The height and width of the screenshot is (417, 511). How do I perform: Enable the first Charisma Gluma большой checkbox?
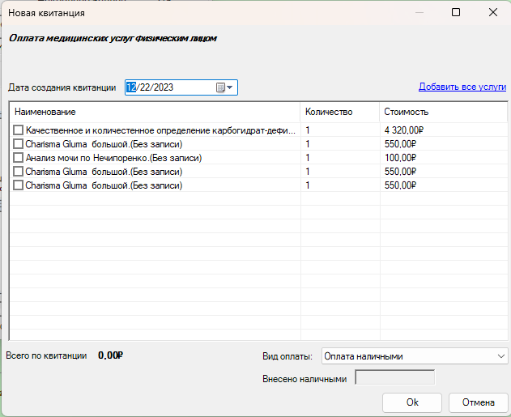click(x=19, y=144)
